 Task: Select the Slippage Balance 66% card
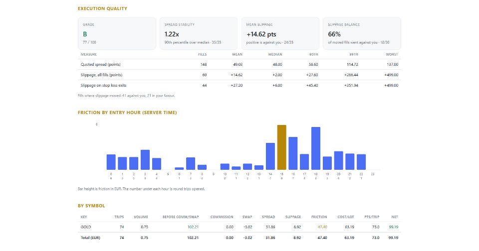coord(362,33)
